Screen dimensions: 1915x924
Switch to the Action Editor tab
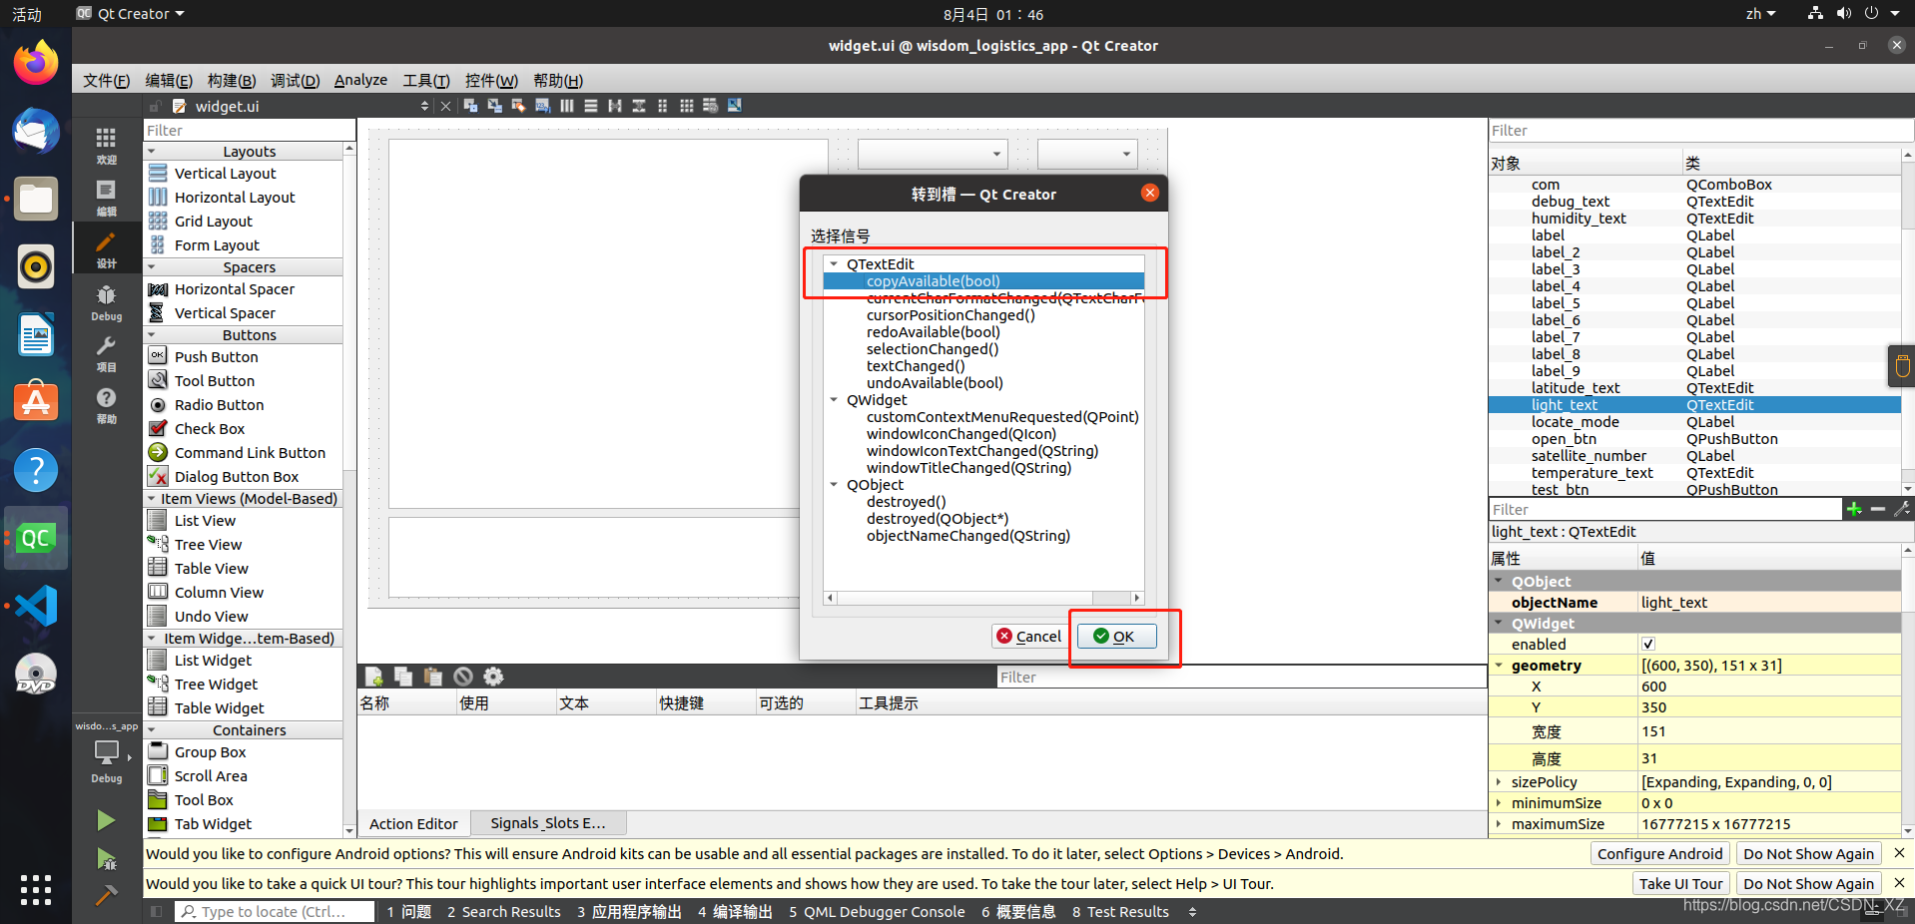(413, 823)
